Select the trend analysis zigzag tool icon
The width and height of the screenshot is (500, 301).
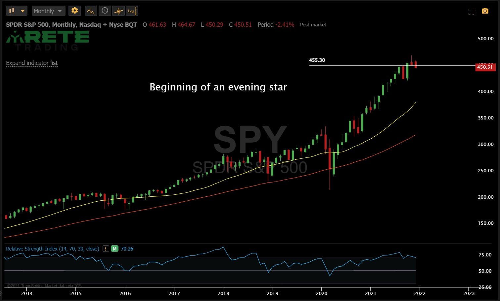pyautogui.click(x=91, y=11)
